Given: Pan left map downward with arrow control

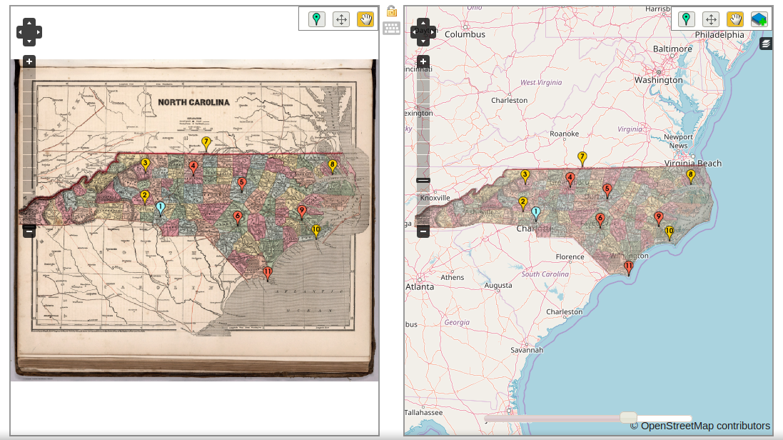Looking at the screenshot, I should [x=29, y=41].
